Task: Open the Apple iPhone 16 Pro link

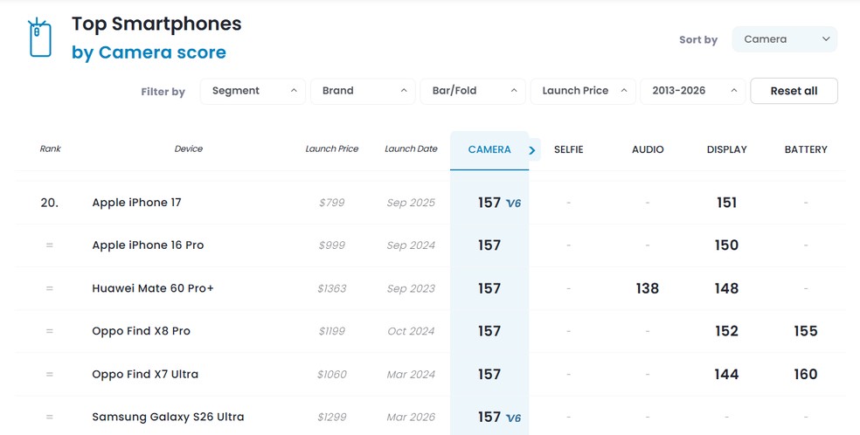Action: [x=148, y=245]
